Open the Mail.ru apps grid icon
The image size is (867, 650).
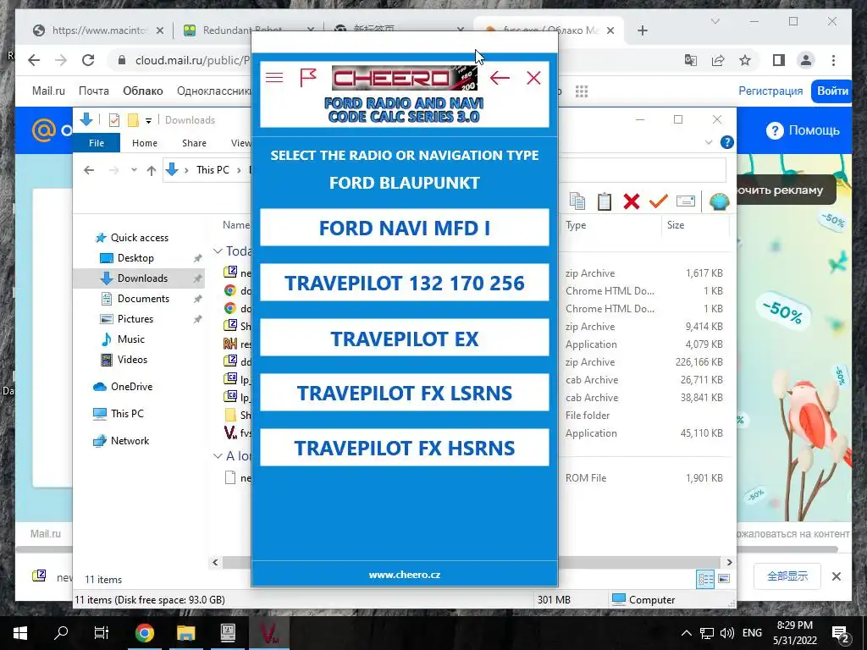click(x=581, y=91)
